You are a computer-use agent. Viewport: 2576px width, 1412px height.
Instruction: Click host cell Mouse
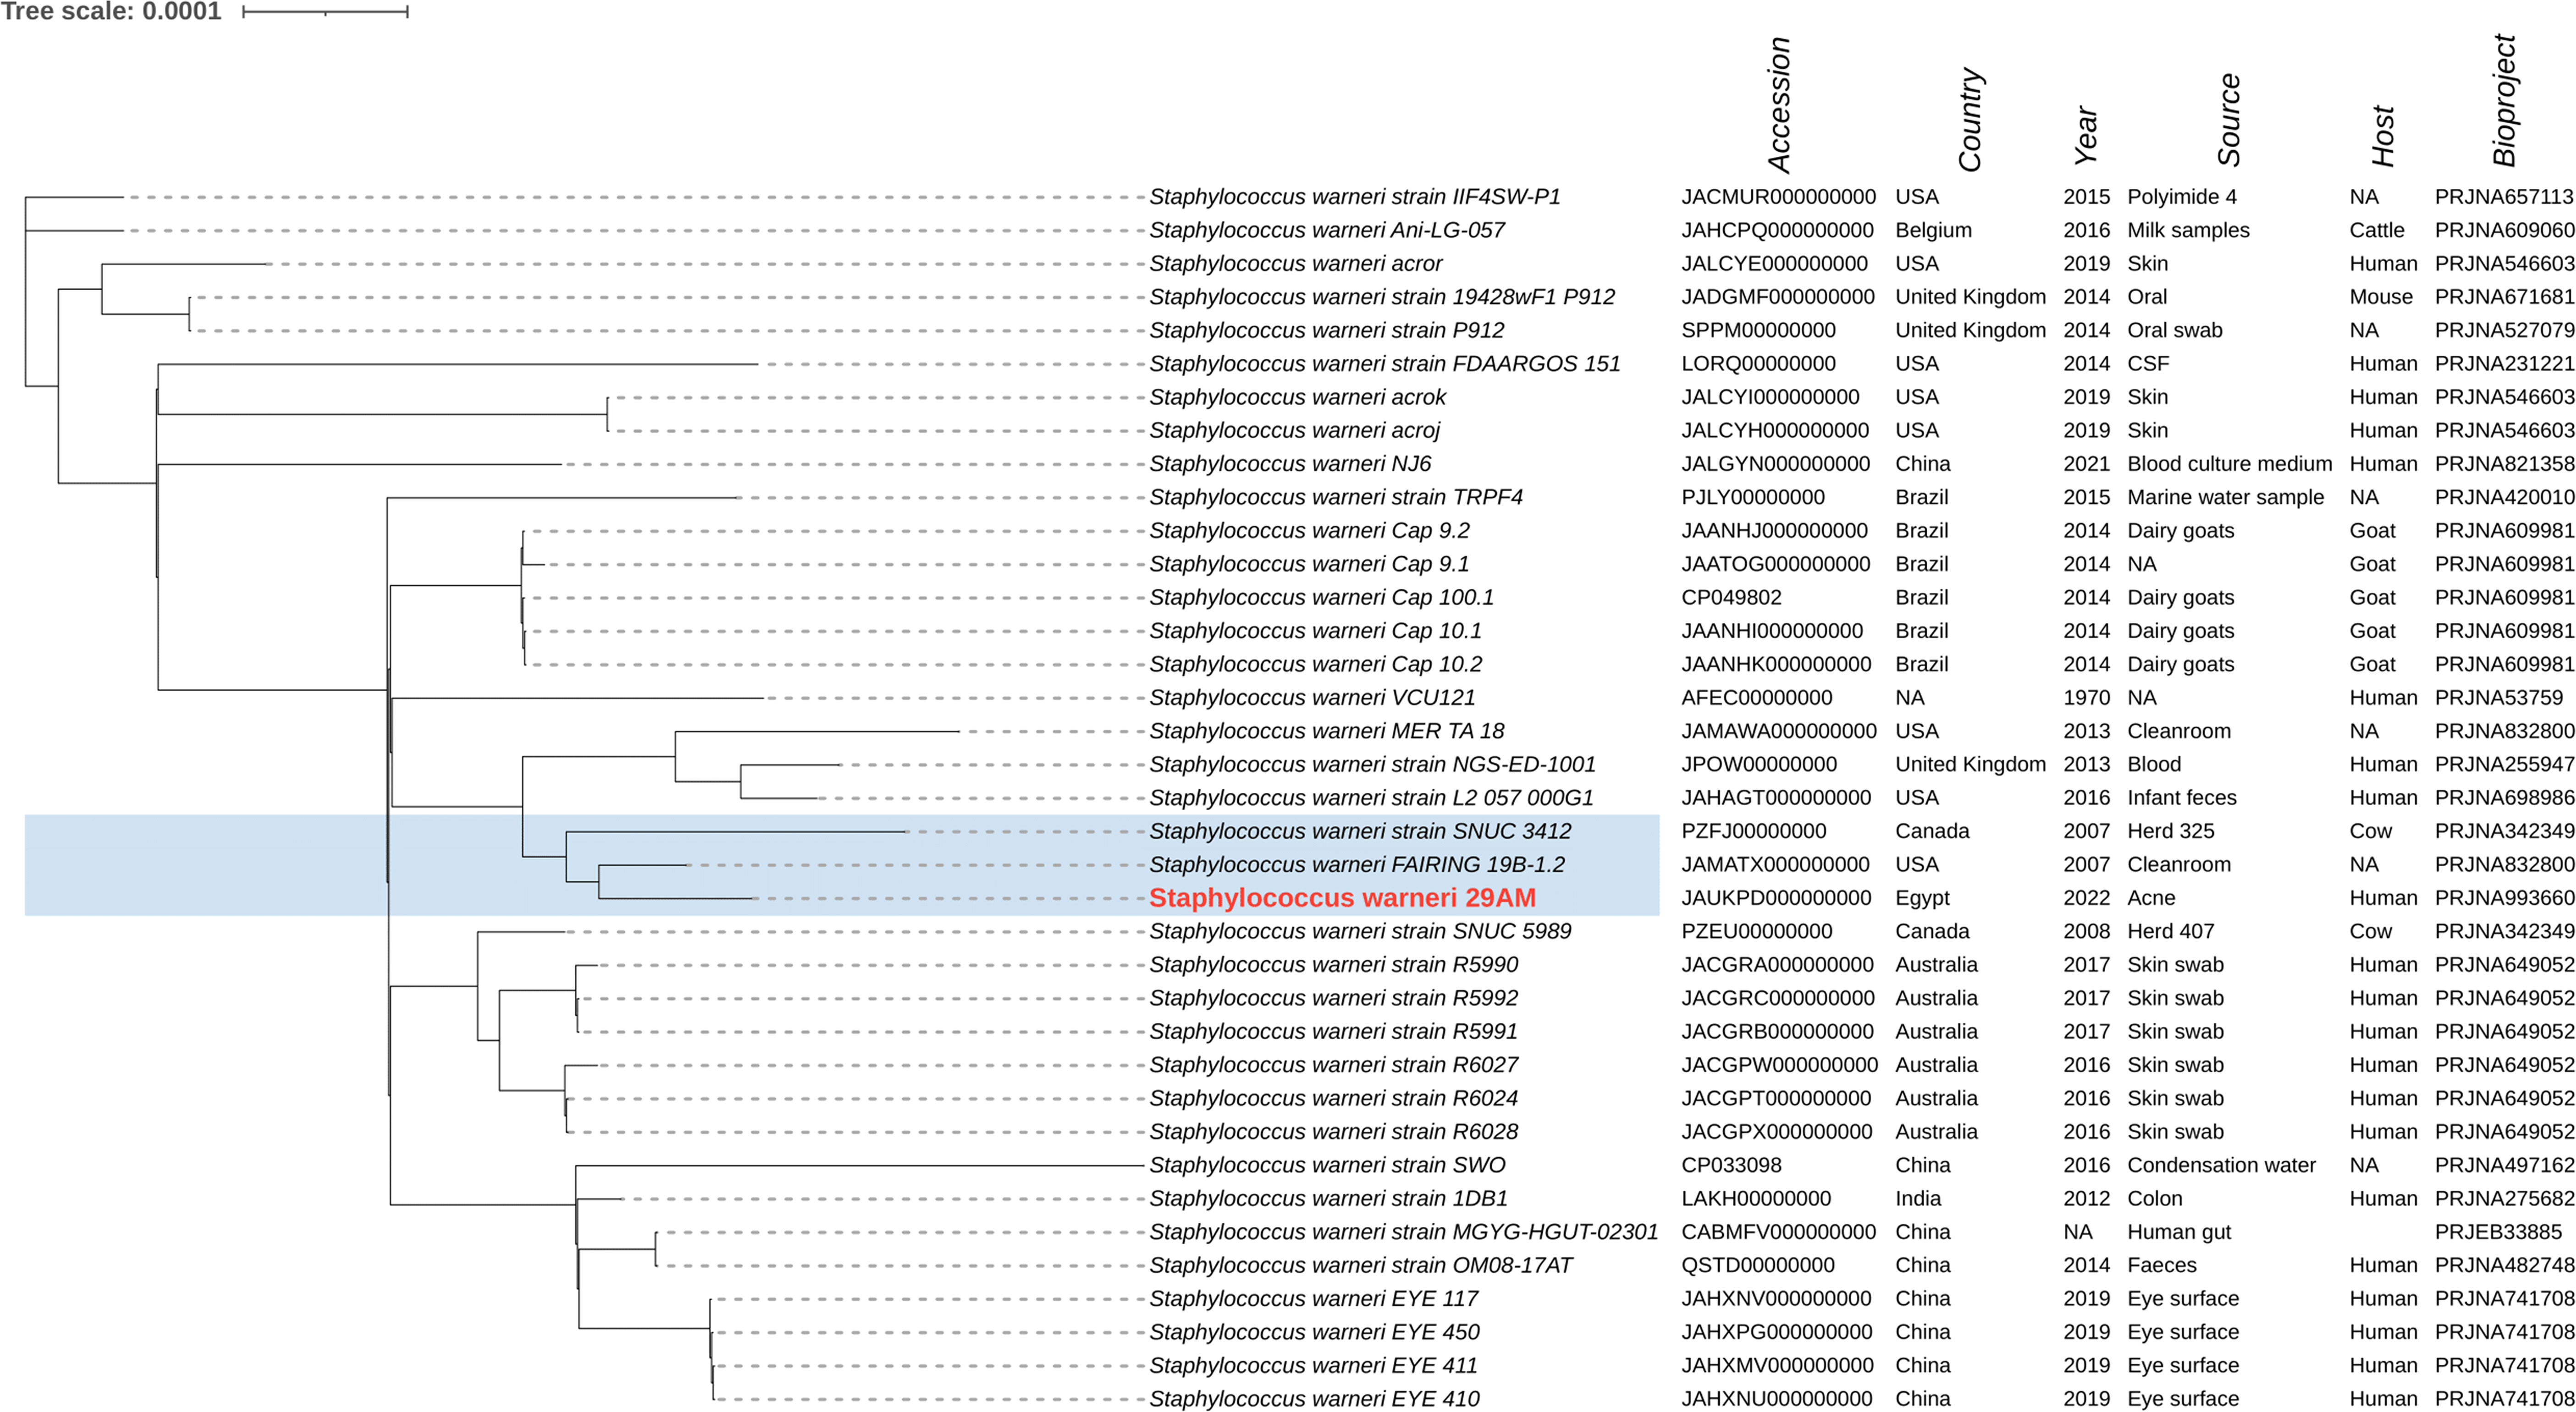point(2381,297)
